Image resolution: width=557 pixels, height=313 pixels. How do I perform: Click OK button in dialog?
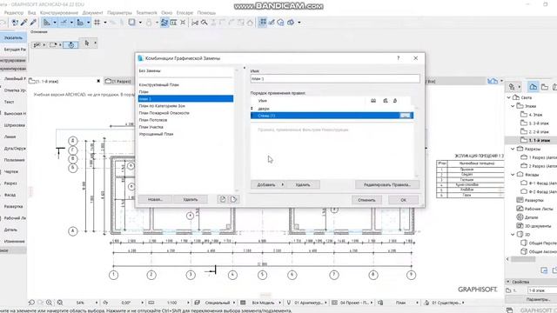(x=403, y=200)
